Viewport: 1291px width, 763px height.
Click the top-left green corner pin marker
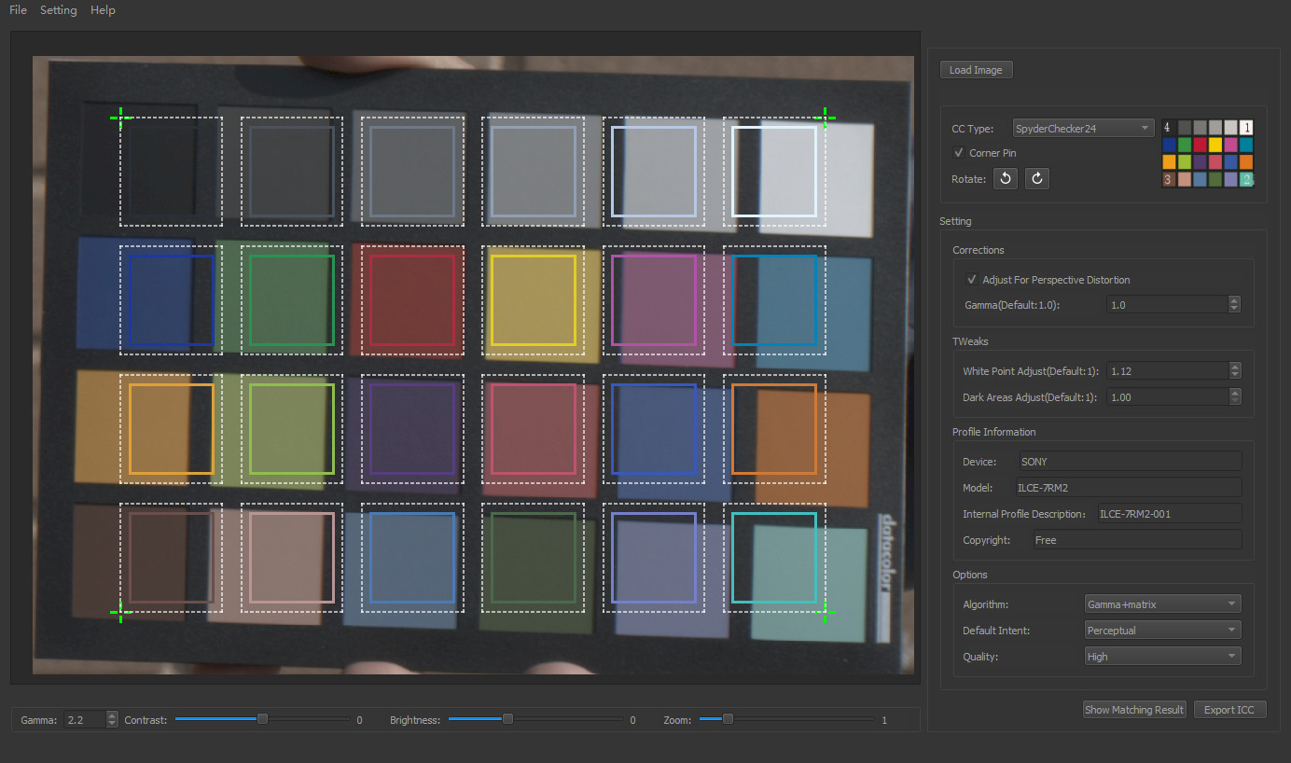pos(121,117)
